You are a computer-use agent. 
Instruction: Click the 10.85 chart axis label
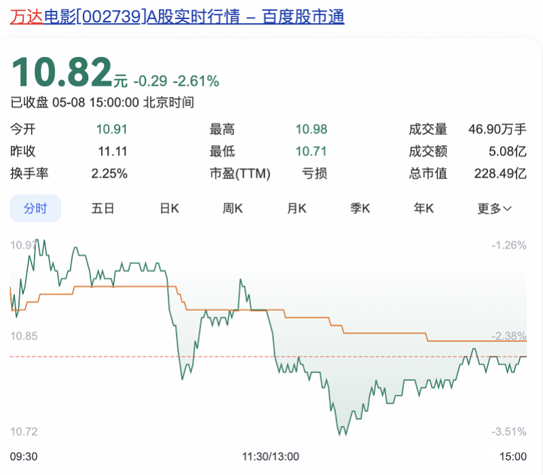click(24, 336)
